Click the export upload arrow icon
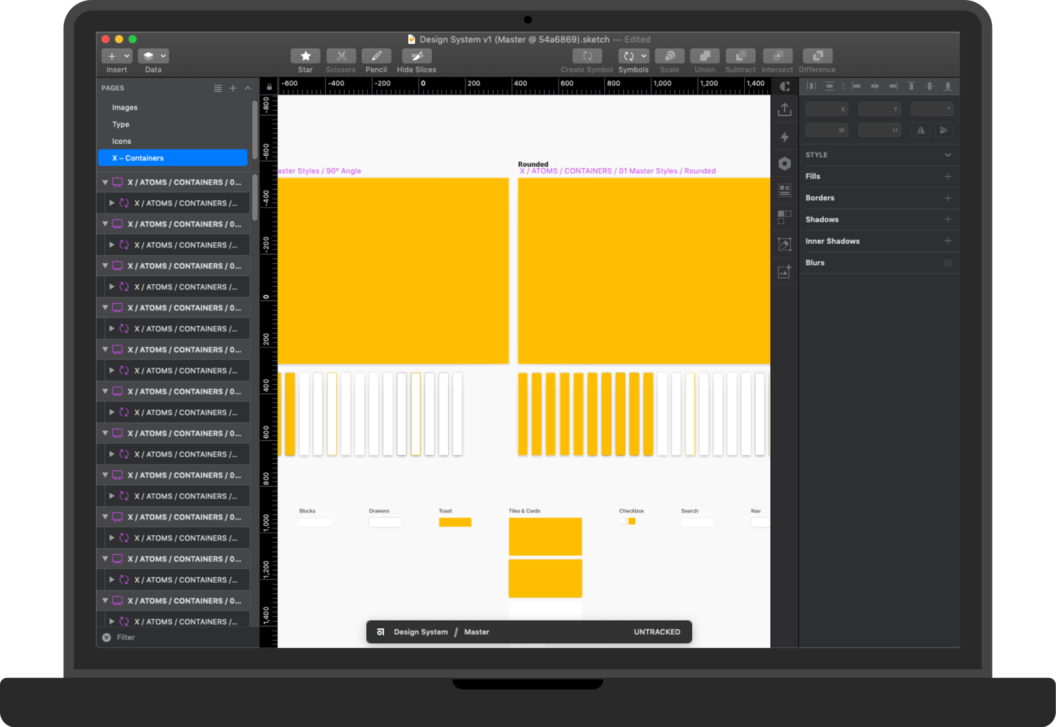The height and width of the screenshot is (727, 1056). tap(784, 109)
